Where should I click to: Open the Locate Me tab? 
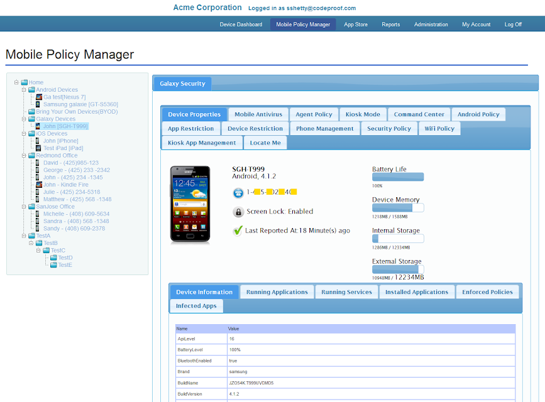265,143
